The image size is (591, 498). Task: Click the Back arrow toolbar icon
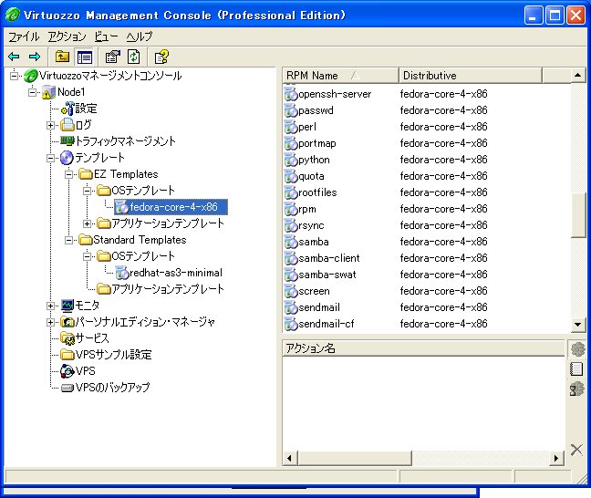click(x=14, y=57)
